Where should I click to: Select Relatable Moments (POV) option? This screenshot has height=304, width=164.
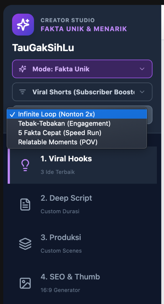pyautogui.click(x=77, y=142)
